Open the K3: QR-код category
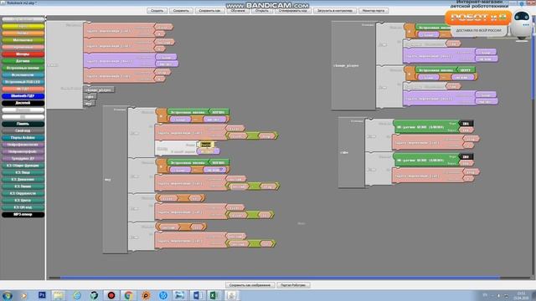The height and width of the screenshot is (301, 536). coord(23,207)
